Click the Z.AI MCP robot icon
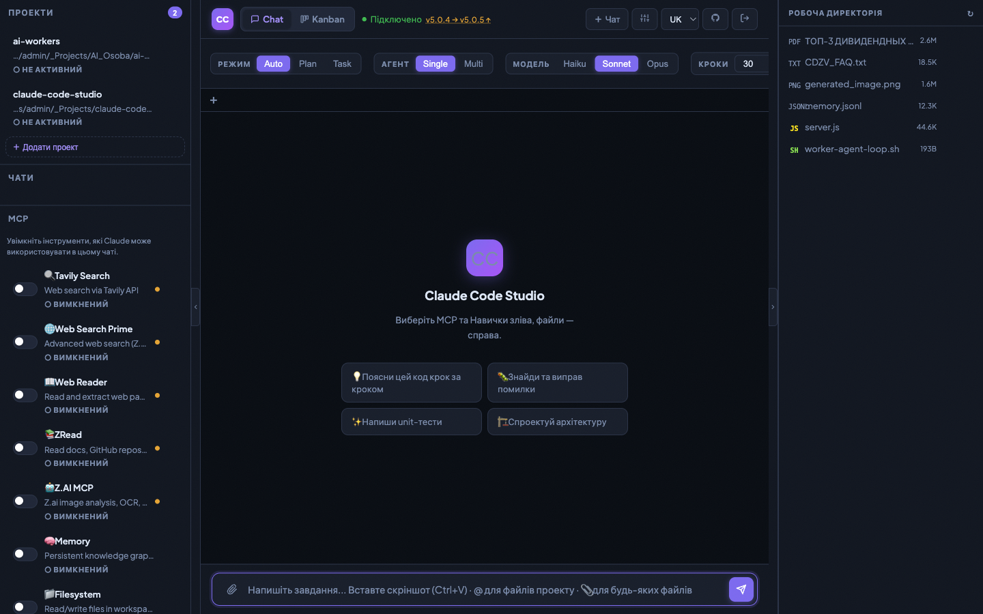The height and width of the screenshot is (614, 983). point(49,487)
